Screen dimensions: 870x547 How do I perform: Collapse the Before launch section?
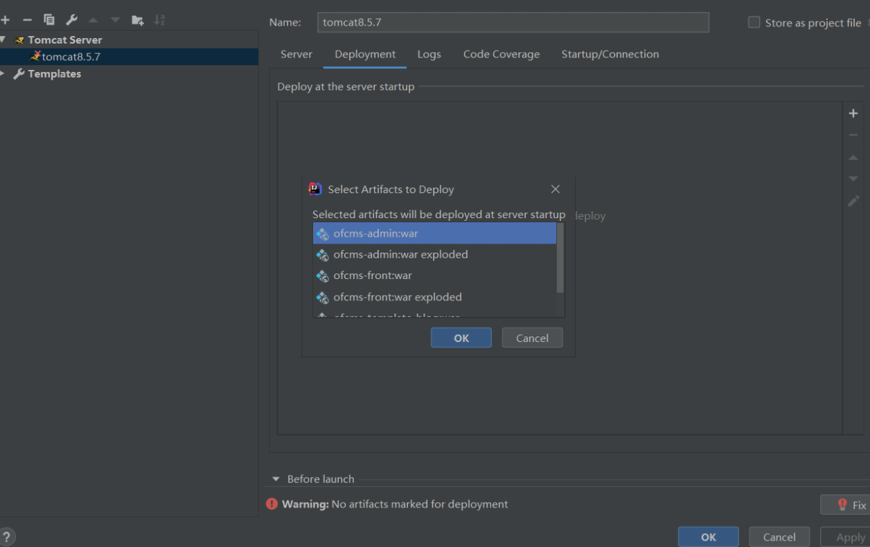276,479
